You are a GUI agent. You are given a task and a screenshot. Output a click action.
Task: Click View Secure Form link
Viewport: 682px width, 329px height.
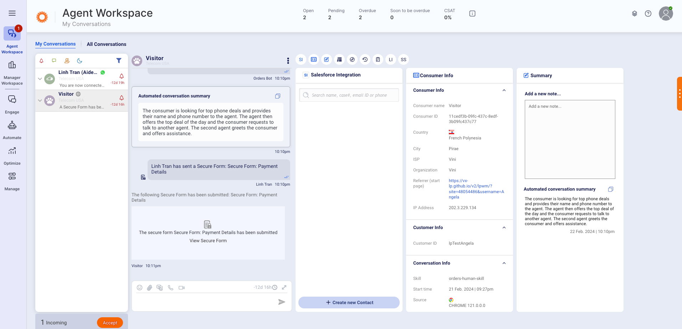[208, 241]
